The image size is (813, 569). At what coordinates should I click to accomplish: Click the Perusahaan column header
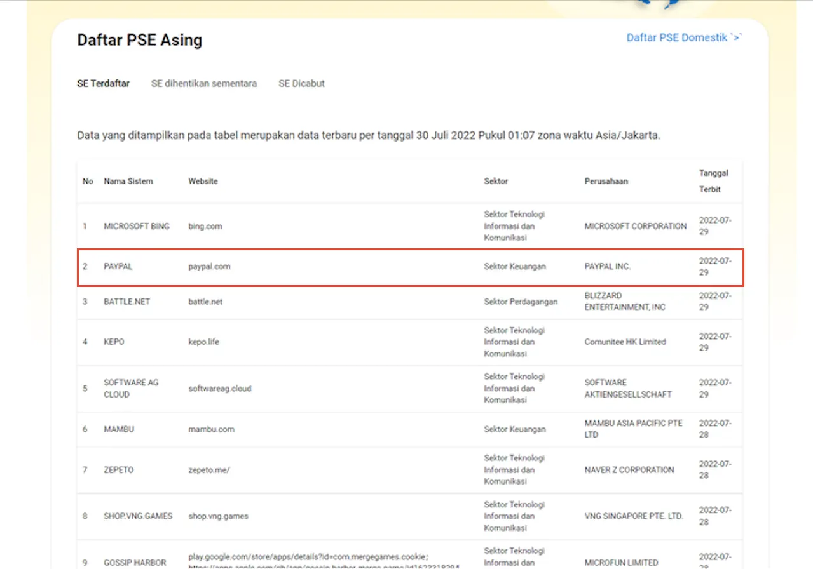(606, 181)
